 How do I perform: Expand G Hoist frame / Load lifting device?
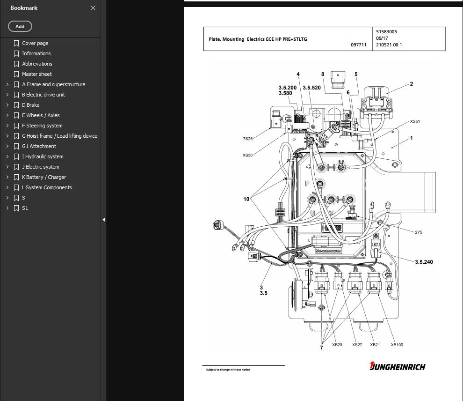point(7,136)
